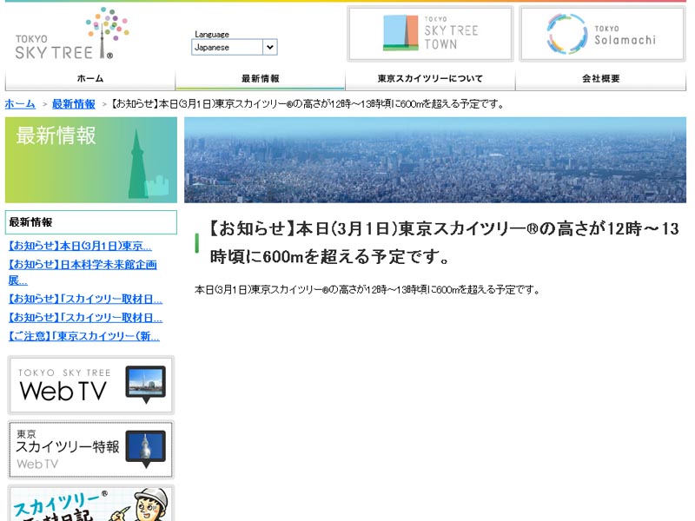The width and height of the screenshot is (695, 521).
Task: Click the Tokyo cityscape panorama image
Action: pos(434,161)
